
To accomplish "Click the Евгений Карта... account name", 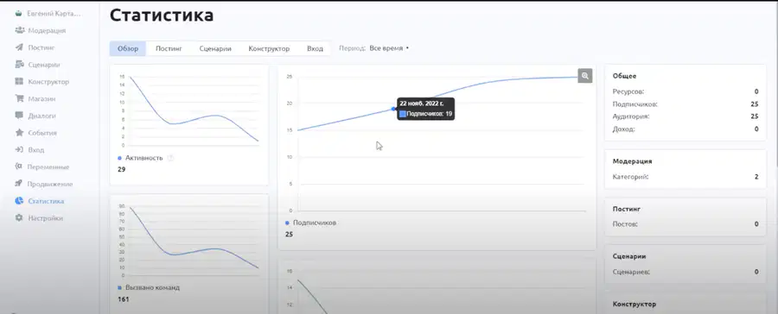I will click(x=54, y=14).
